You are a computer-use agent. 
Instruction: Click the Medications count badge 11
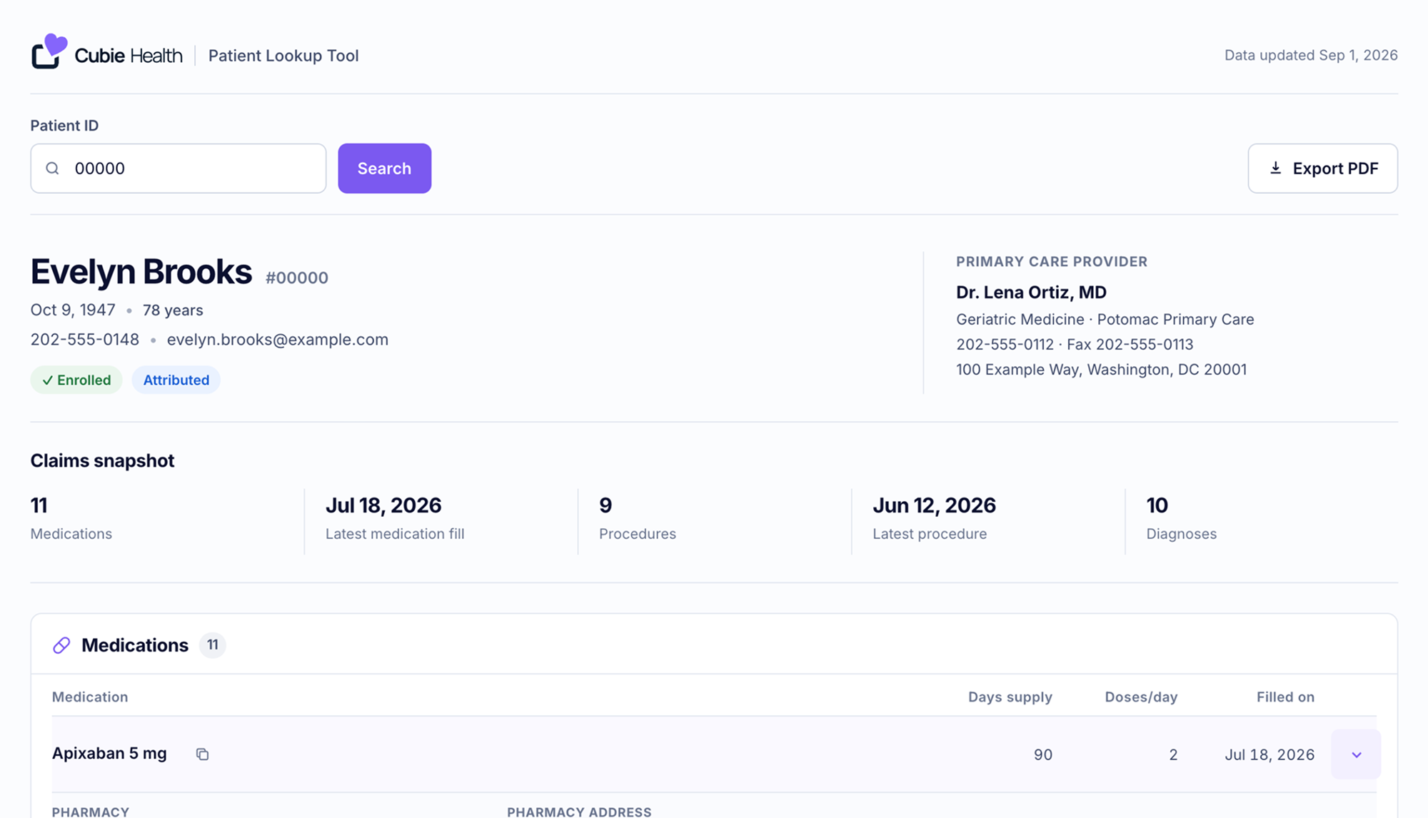tap(213, 645)
